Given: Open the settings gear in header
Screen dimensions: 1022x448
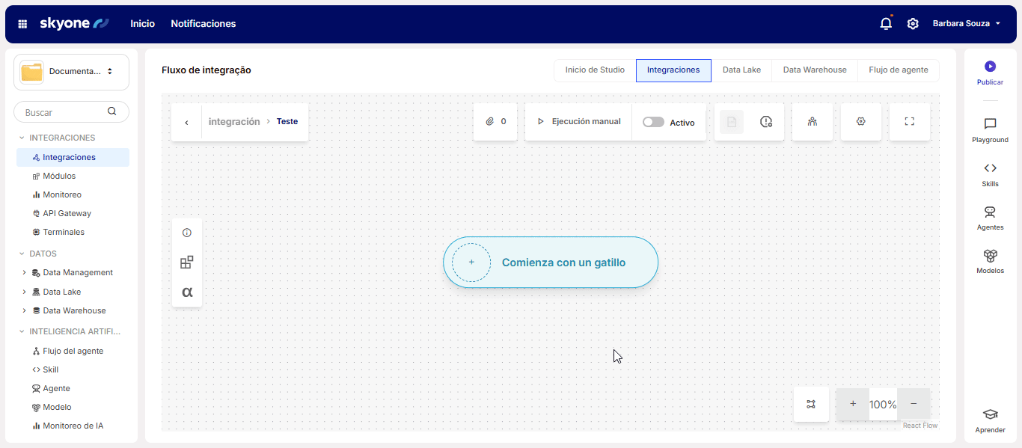Looking at the screenshot, I should [913, 24].
